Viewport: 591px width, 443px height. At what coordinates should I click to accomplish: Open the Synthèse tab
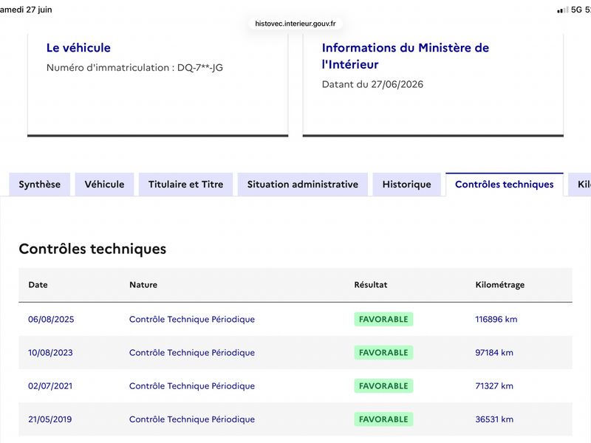[40, 184]
